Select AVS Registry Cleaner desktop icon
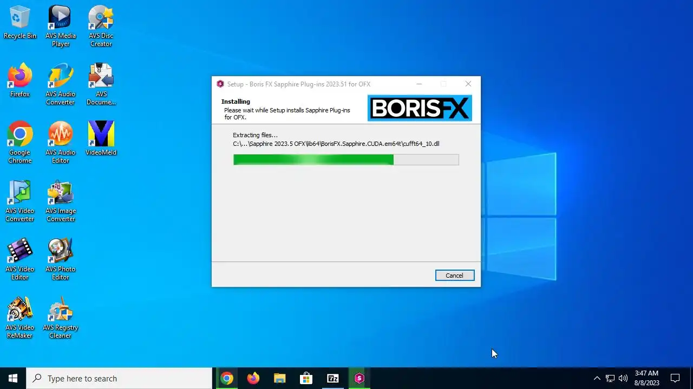This screenshot has height=389, width=693. click(x=60, y=318)
